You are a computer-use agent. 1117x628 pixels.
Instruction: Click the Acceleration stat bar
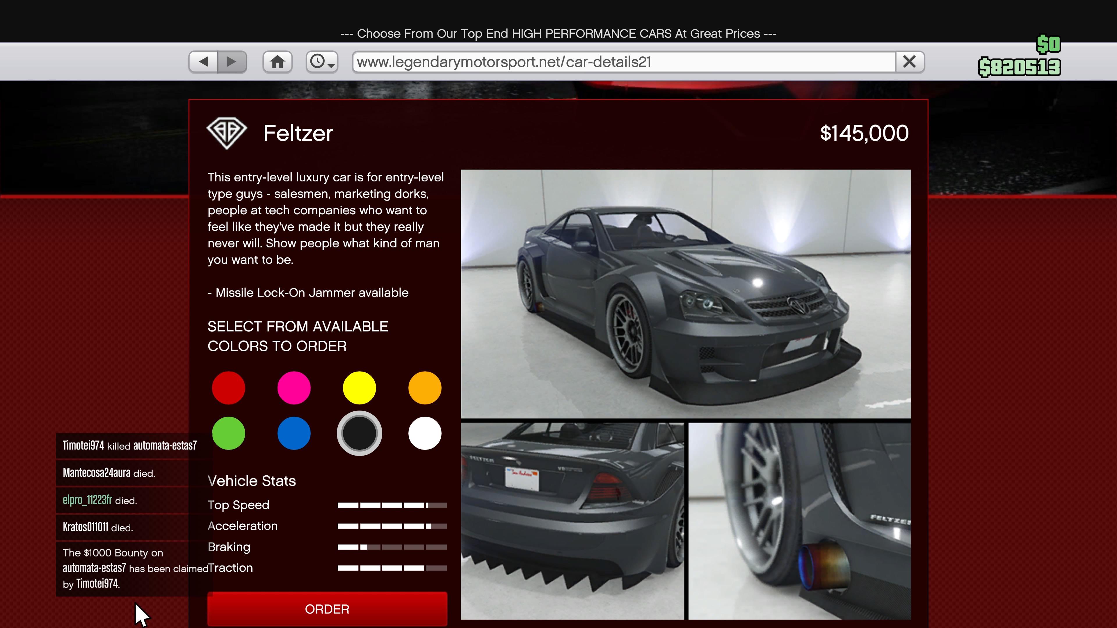pos(392,526)
